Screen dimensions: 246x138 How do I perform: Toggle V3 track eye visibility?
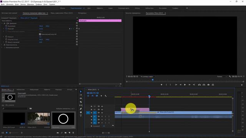coord(102,107)
